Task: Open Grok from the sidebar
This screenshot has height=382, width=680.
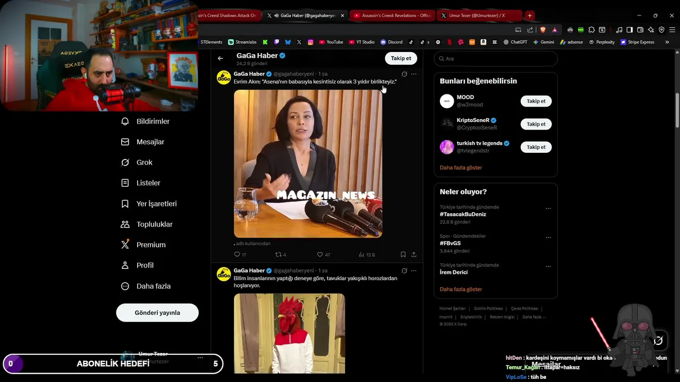Action: point(137,162)
